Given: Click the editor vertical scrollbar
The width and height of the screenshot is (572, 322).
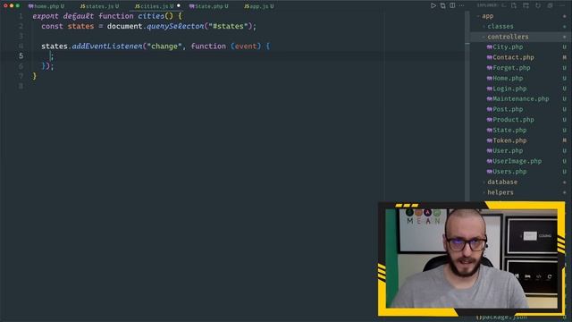Looking at the screenshot, I should coord(467,106).
